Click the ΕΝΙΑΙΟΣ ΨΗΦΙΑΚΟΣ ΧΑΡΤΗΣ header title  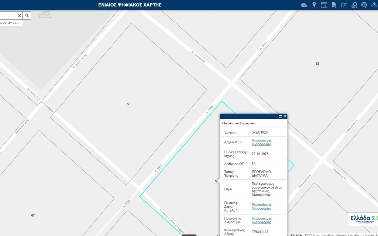point(130,5)
